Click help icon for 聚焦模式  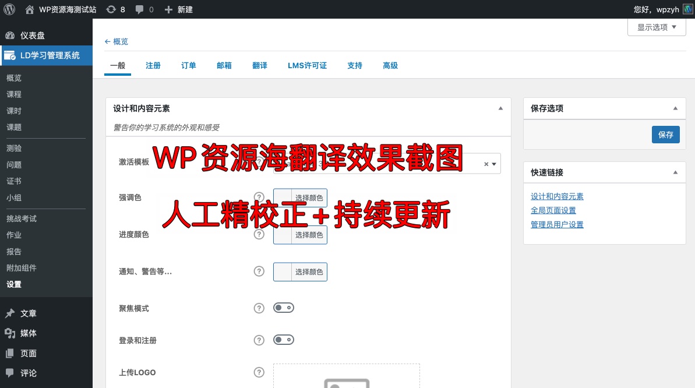259,308
